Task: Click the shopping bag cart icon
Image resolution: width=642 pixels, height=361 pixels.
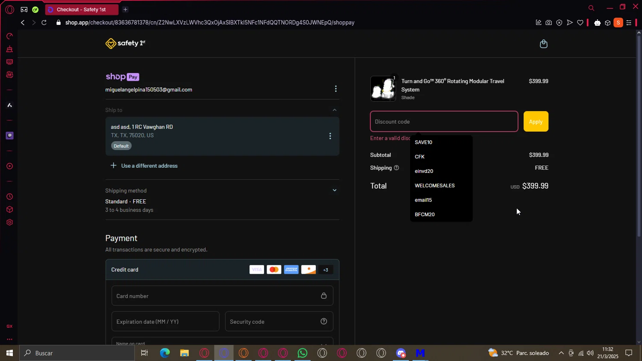Action: click(544, 44)
